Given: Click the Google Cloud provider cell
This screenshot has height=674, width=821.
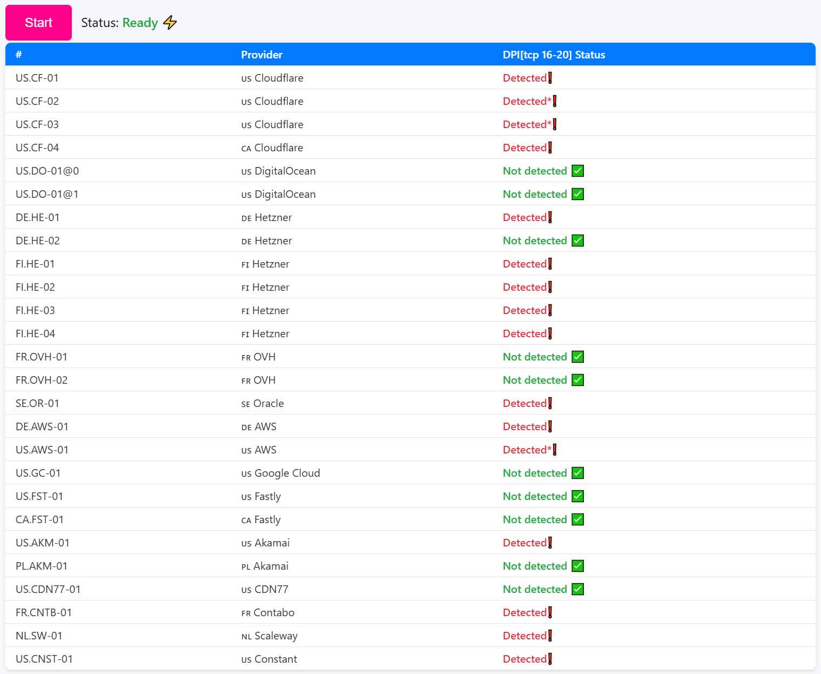Looking at the screenshot, I should tap(280, 473).
